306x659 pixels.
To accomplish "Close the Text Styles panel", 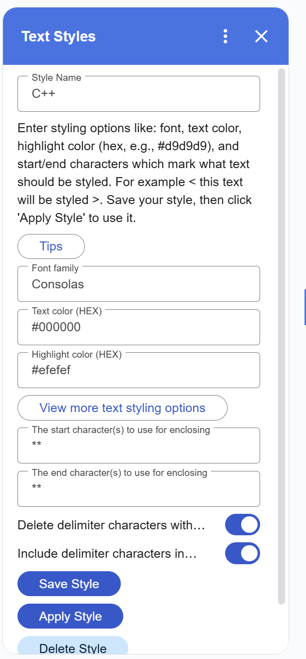I will [261, 36].
